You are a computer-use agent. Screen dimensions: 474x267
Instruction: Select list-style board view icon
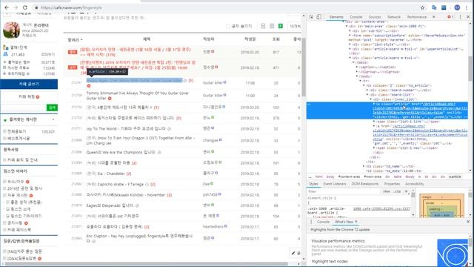pyautogui.click(x=263, y=27)
